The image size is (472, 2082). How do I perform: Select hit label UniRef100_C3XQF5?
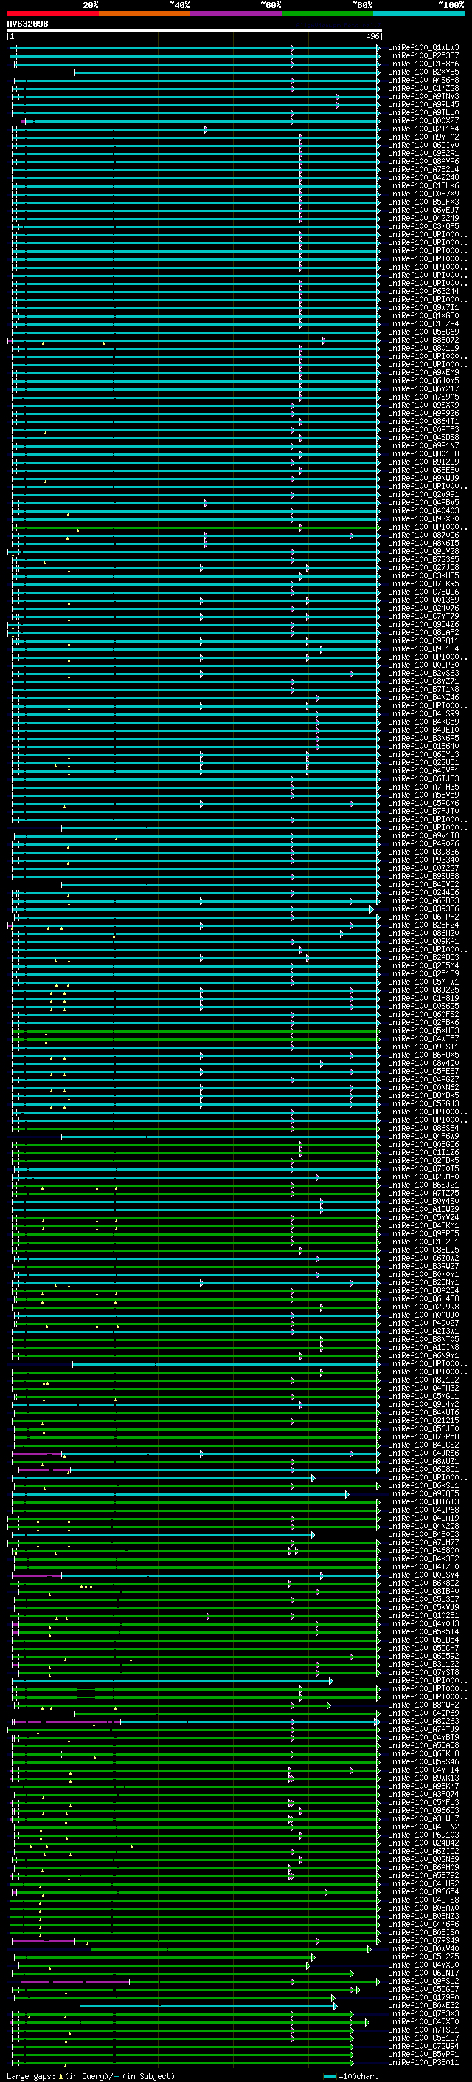[423, 226]
